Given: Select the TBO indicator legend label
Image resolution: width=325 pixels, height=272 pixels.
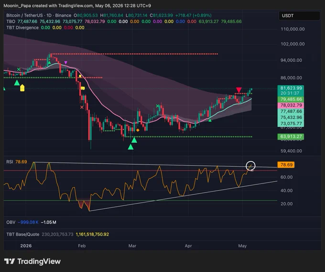Looking at the screenshot, I should click(11, 22).
